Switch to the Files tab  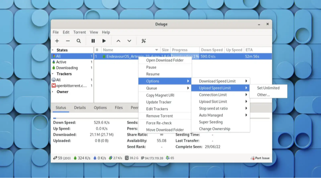[118, 108]
